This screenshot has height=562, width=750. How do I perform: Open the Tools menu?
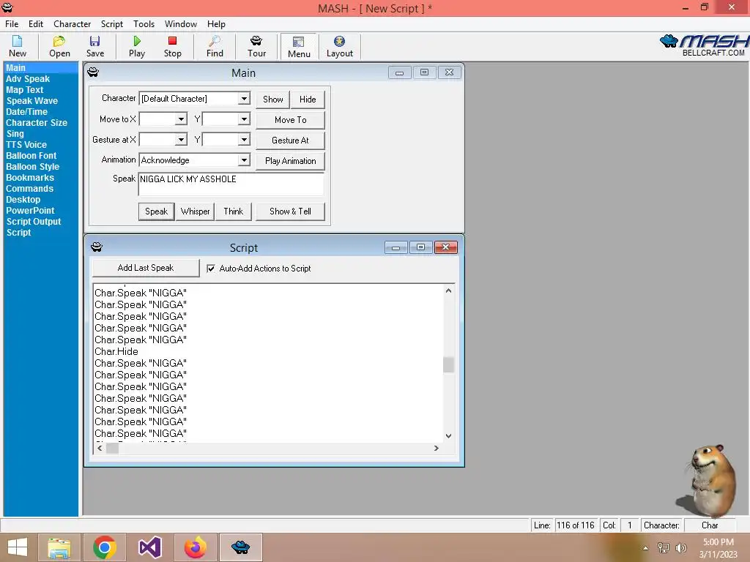(144, 24)
